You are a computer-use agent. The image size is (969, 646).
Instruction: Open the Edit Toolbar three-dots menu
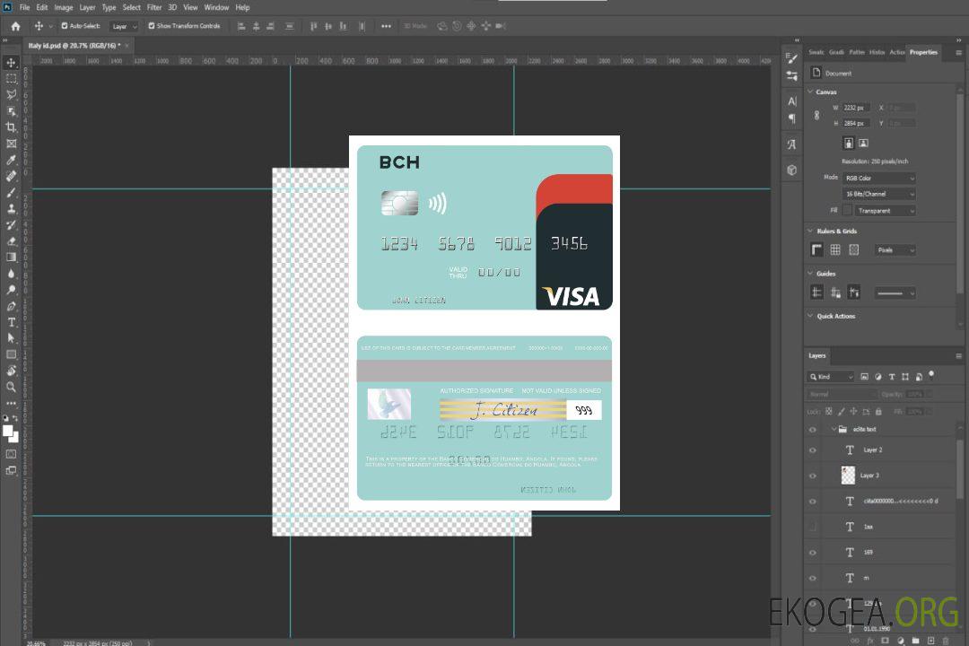click(11, 403)
